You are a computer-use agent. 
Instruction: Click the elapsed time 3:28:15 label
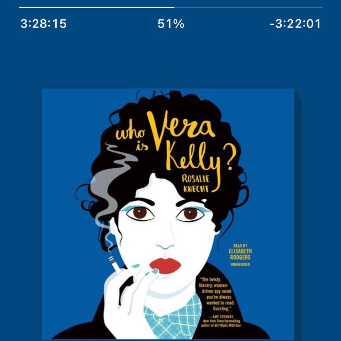[x=44, y=23]
